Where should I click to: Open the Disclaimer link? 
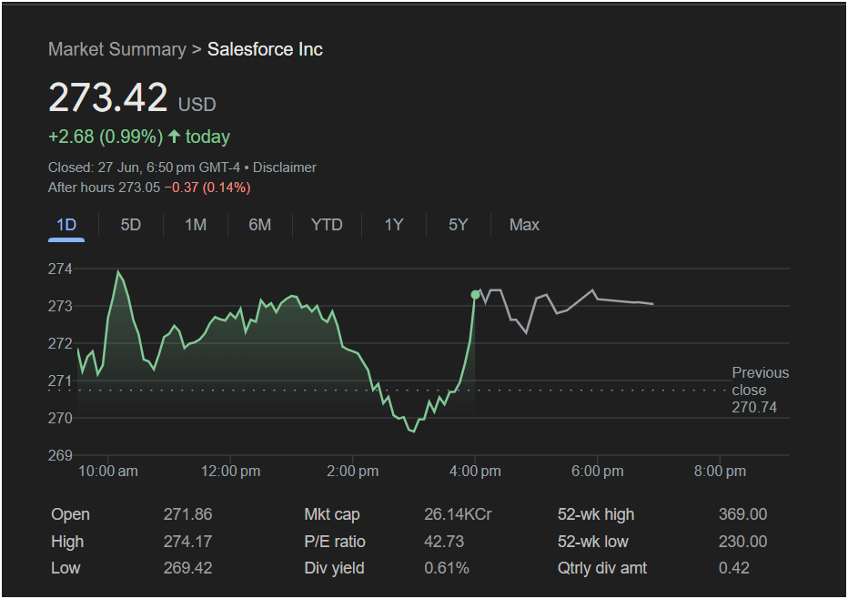pos(285,168)
